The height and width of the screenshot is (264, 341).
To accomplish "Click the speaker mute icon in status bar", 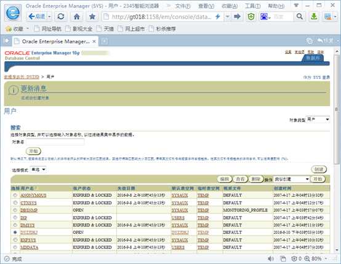I will [271, 259].
